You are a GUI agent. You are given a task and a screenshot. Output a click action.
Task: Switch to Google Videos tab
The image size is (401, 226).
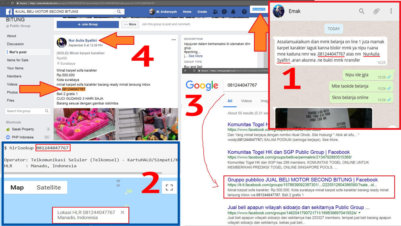tap(246, 101)
